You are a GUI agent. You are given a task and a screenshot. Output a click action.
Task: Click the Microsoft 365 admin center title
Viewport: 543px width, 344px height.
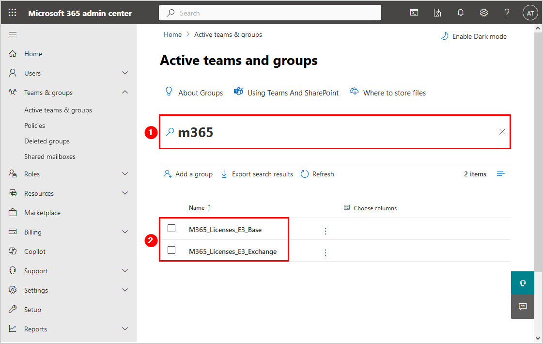point(80,13)
